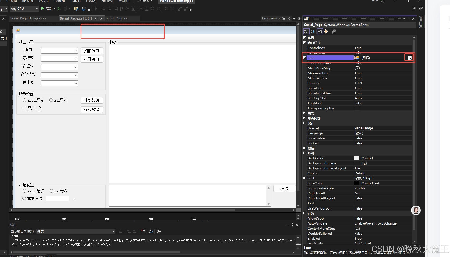Click Start Without Debugging outline arrow
Screen dimensions: 450x257
[x=59, y=8]
